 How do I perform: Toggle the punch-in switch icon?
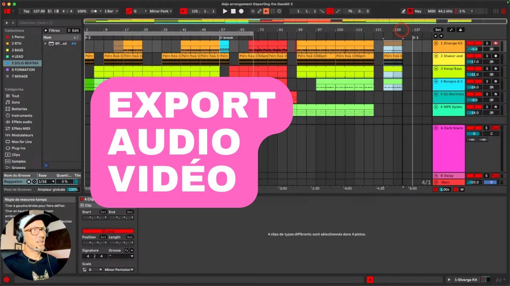[322, 11]
